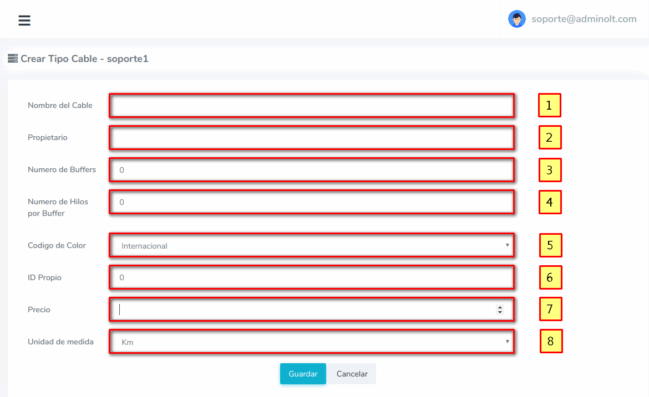The width and height of the screenshot is (649, 397).
Task: Click the Crear Tipo Cable page heading
Action: click(84, 59)
